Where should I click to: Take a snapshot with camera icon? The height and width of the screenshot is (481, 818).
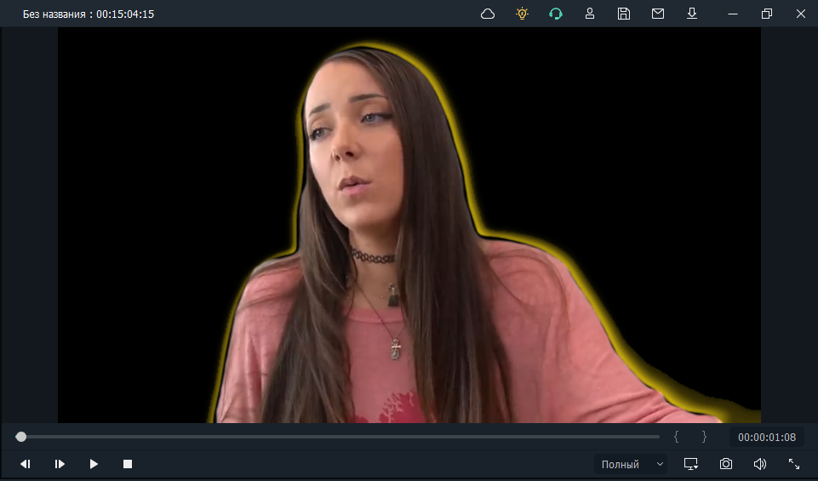point(726,464)
